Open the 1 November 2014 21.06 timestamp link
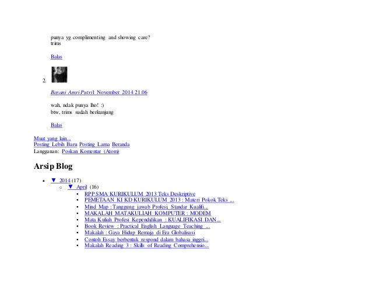The height and width of the screenshot is (288, 372). (120, 92)
